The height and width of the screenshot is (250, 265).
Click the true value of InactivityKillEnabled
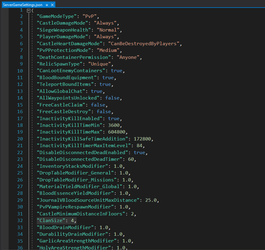114,118
